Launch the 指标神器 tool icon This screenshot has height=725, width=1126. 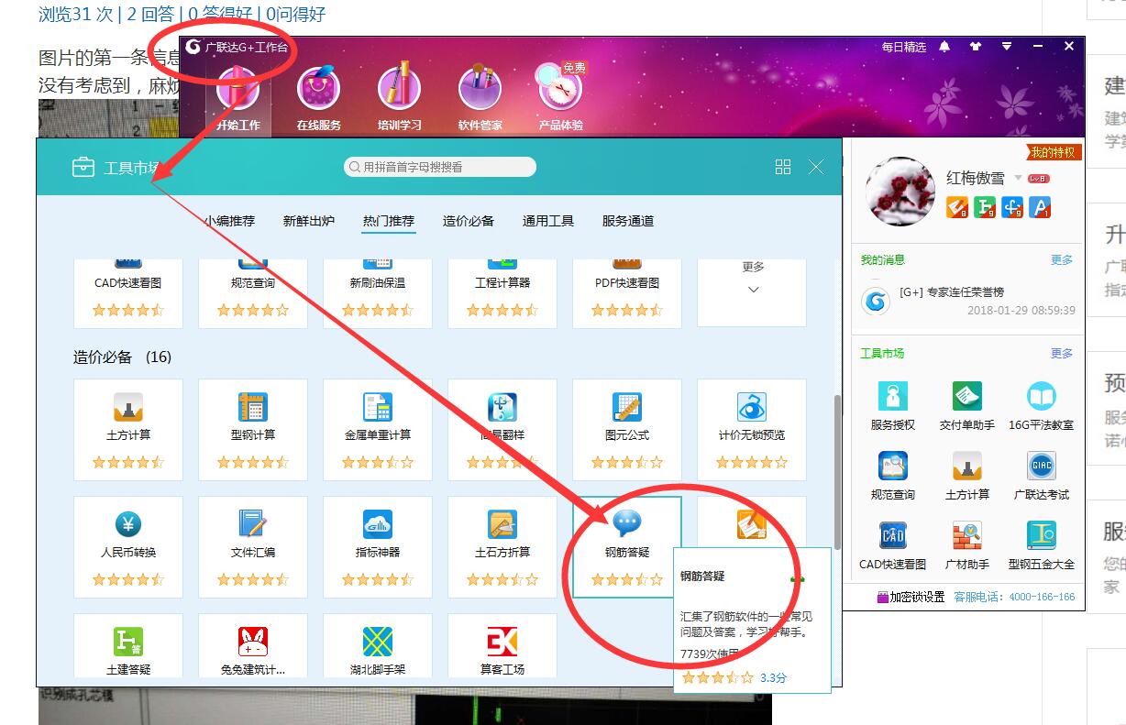pos(378,525)
